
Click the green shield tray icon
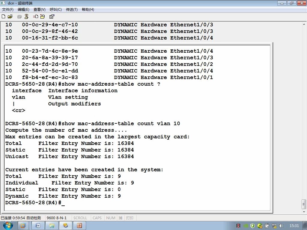(252, 226)
